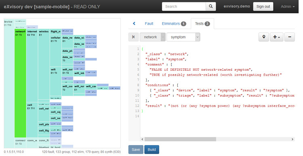Click the Sign out button
Viewport: 303px width, 156px height.
(x=263, y=6)
